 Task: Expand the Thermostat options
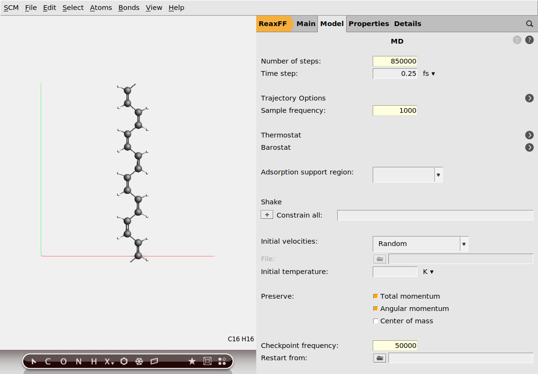point(529,135)
